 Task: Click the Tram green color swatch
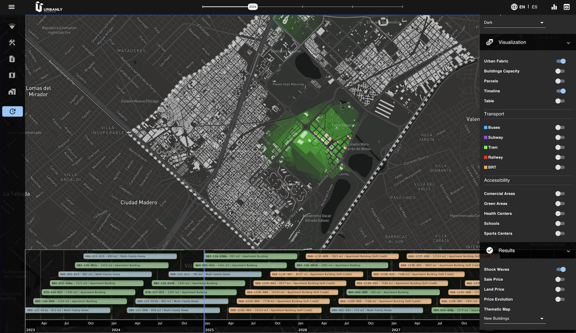(486, 147)
